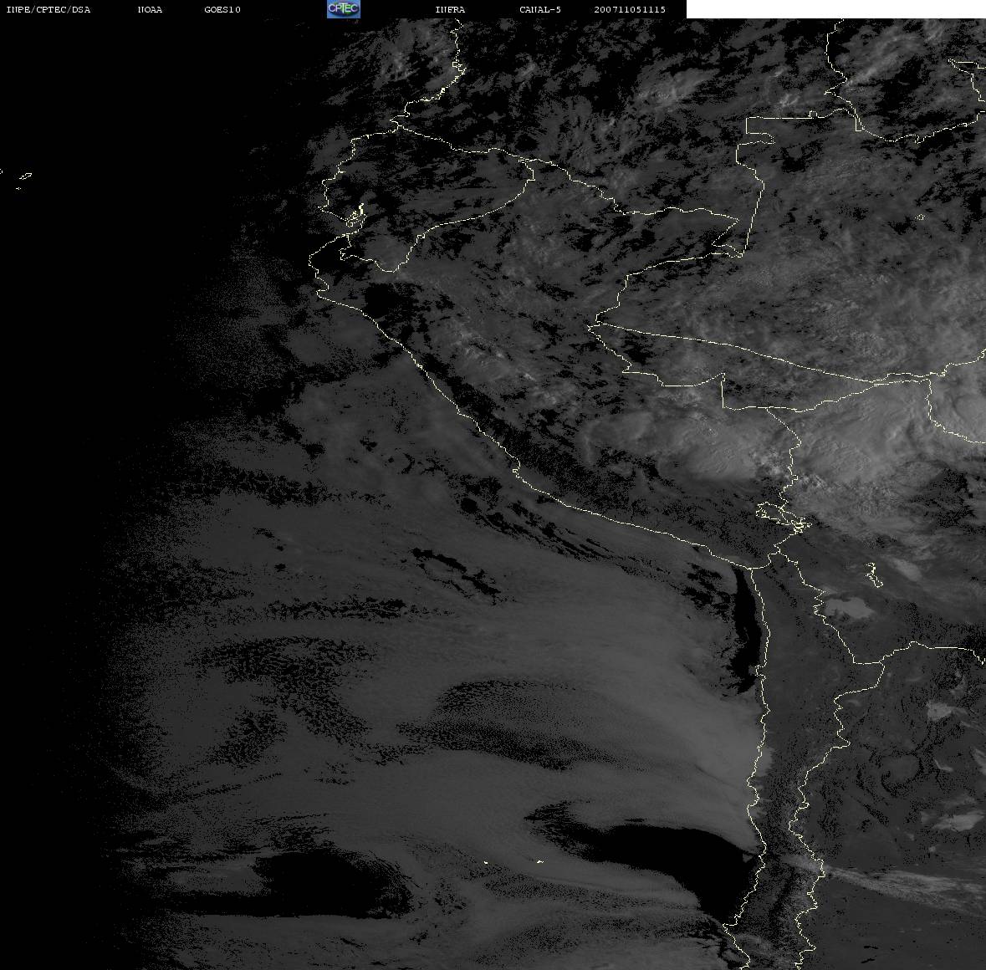Click the CPTEC logo in header
This screenshot has height=970, width=986.
click(344, 9)
